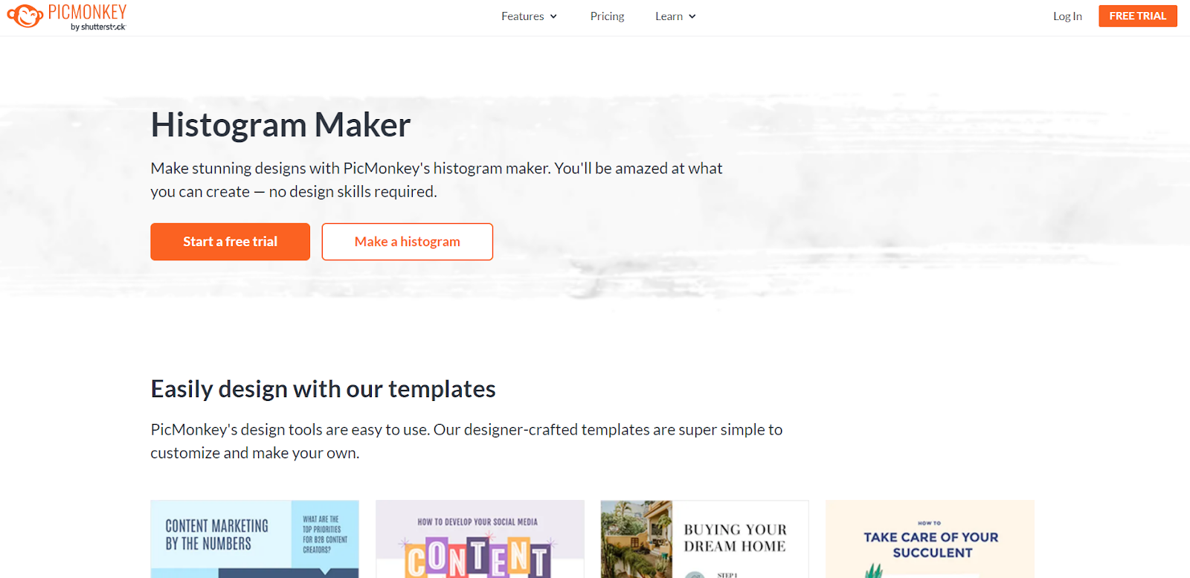
Task: Expand the Learn dropdown chevron
Action: click(x=692, y=16)
